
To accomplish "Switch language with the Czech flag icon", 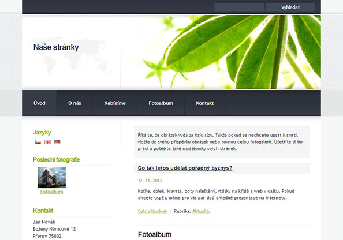I will 38,142.
